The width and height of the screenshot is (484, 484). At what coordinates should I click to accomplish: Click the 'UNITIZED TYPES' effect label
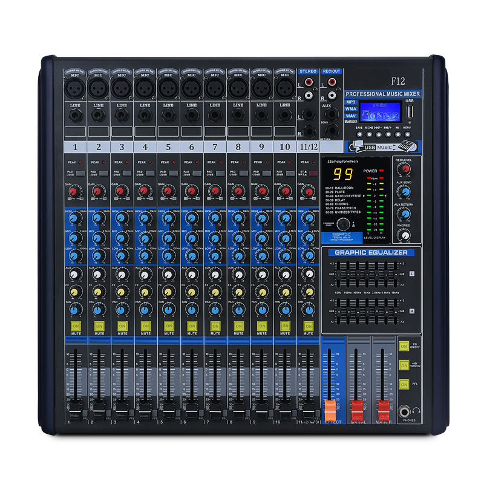coord(347,212)
